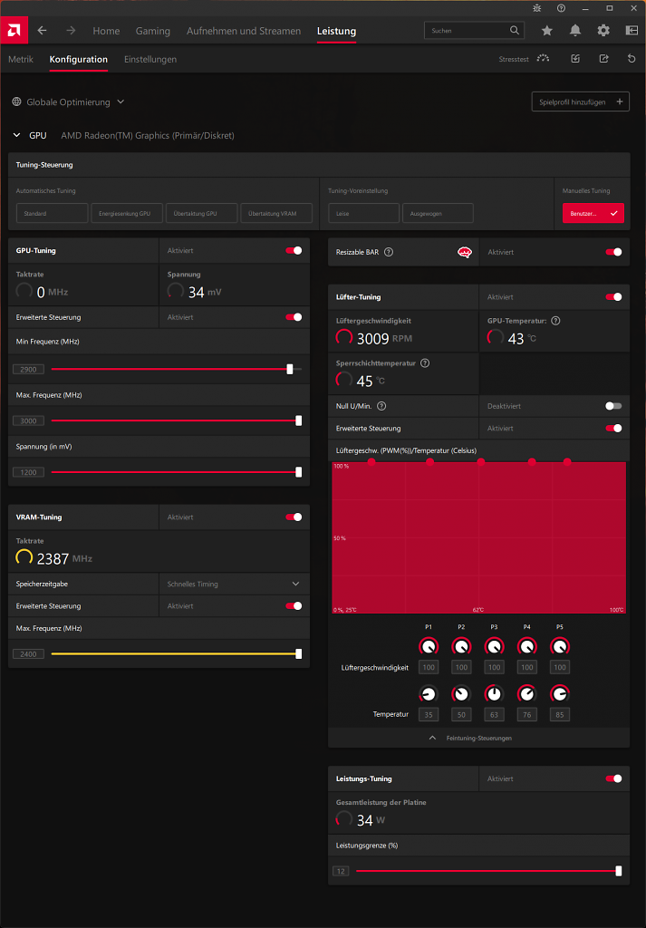Select the Konfiguration subtab
646x928 pixels.
pyautogui.click(x=79, y=59)
